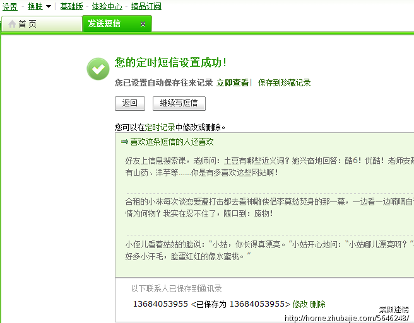Open the 体验中心 link
The height and width of the screenshot is (323, 414).
pyautogui.click(x=107, y=6)
